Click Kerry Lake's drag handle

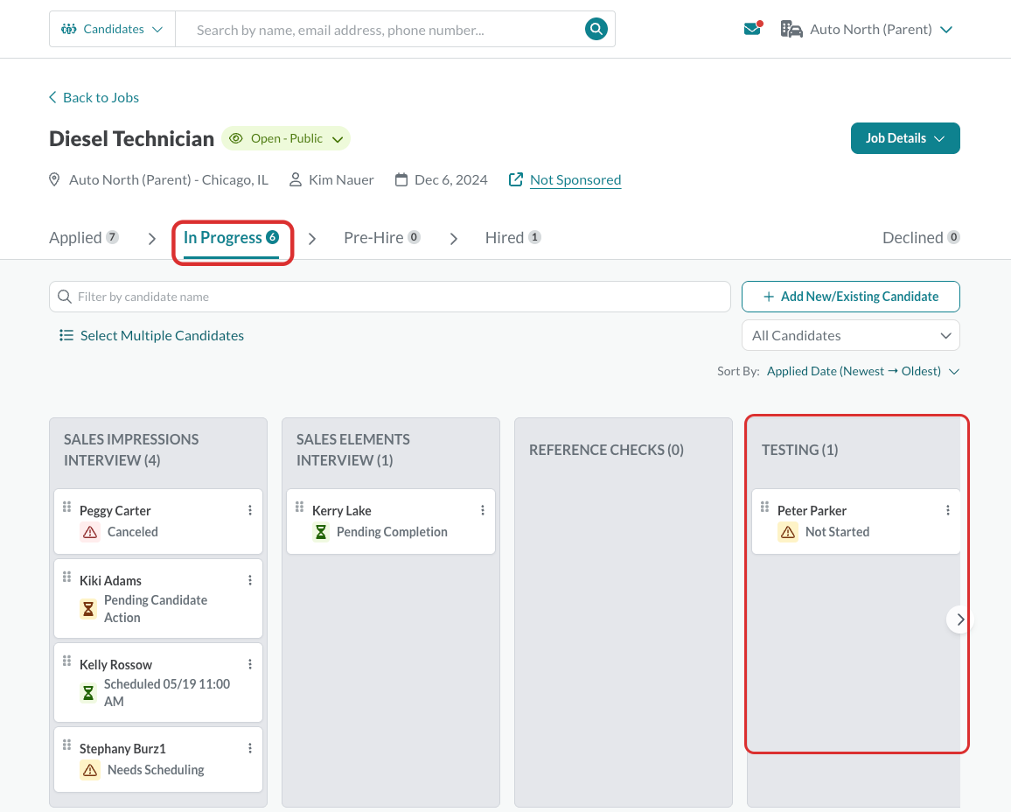[299, 507]
